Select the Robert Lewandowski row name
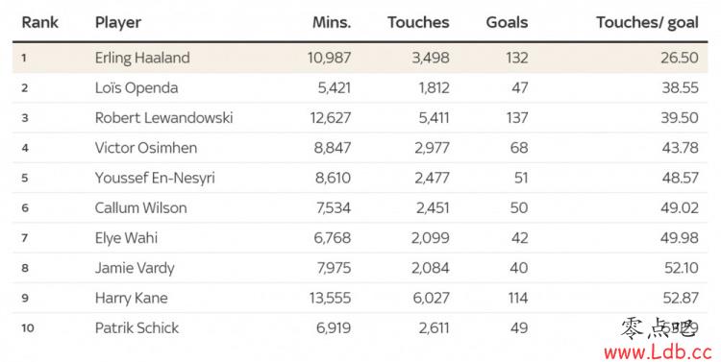721x362 pixels. [x=163, y=117]
